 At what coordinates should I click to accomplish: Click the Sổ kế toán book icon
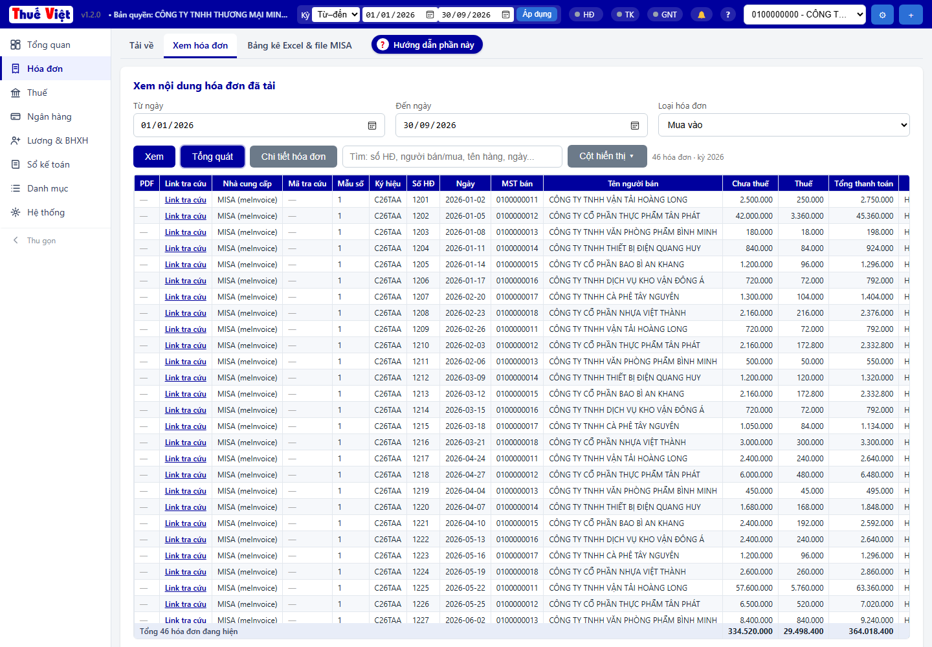16,164
